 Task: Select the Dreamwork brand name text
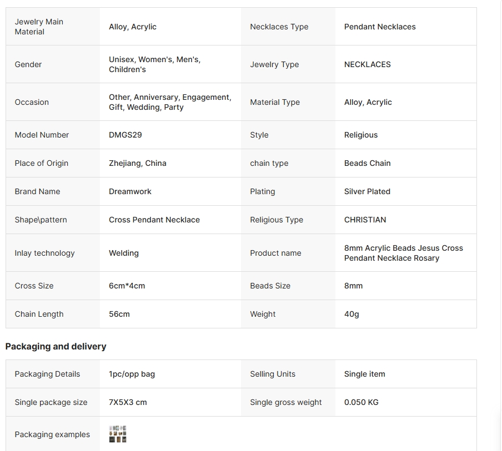point(130,191)
